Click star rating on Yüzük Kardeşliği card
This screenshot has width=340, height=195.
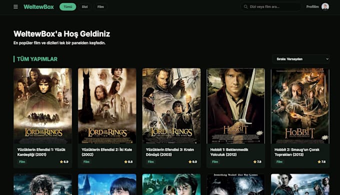[64, 162]
